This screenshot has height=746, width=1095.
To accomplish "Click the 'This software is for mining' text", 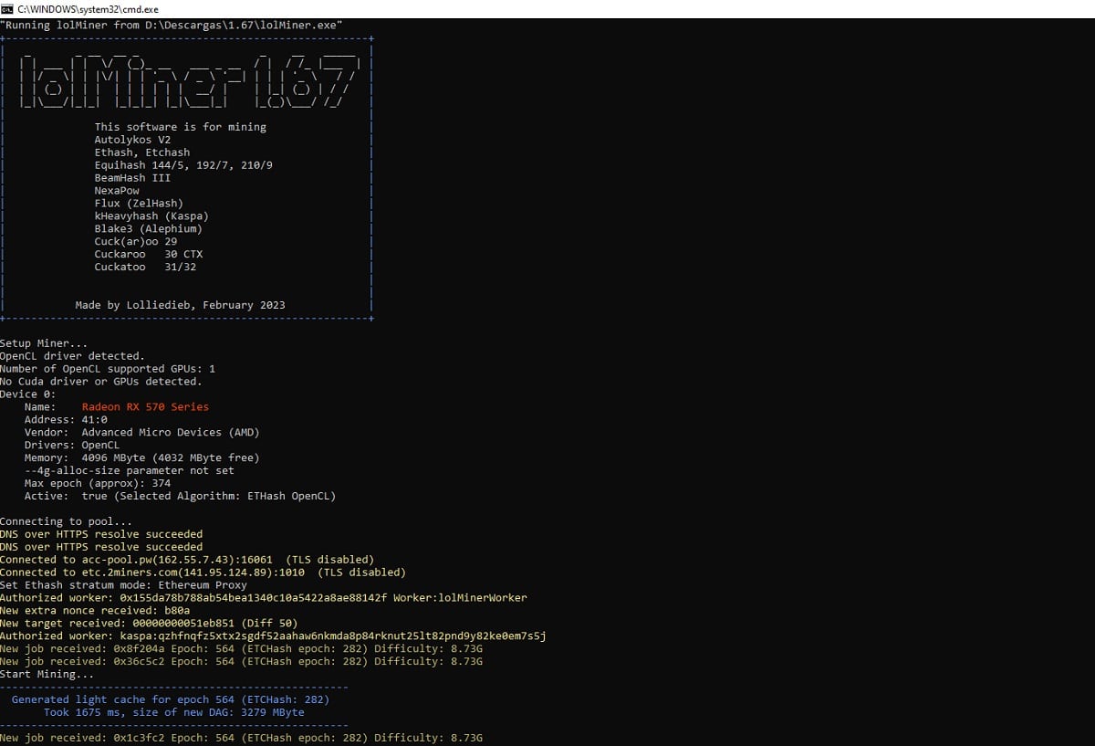I will click(181, 127).
